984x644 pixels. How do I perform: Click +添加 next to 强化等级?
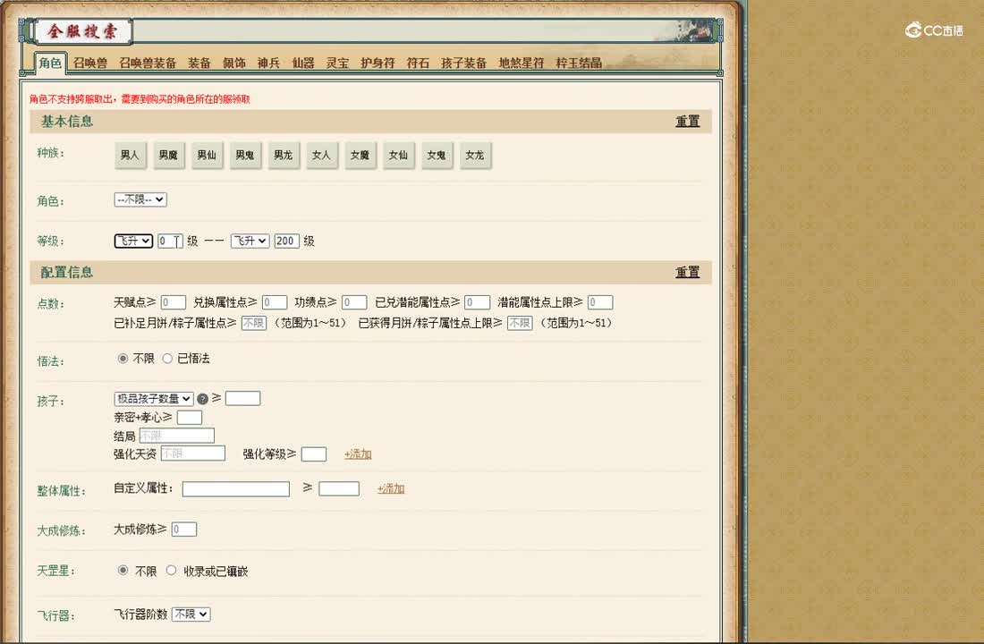coord(357,454)
